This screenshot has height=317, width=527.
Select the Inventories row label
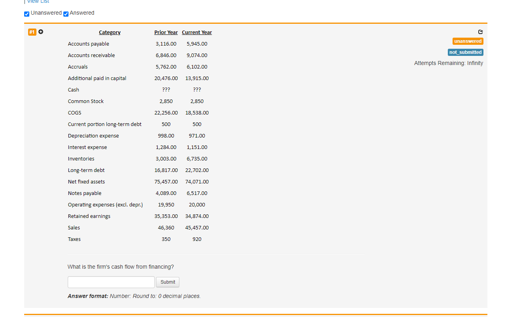click(x=81, y=159)
